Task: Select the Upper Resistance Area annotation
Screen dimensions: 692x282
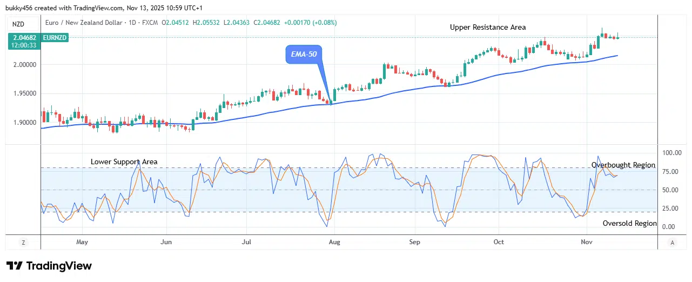Action: 487,27
